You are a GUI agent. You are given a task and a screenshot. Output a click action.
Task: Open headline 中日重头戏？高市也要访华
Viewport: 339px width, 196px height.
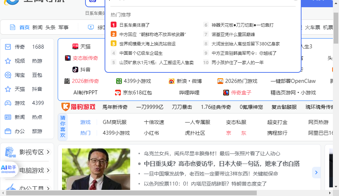[x=222, y=164]
